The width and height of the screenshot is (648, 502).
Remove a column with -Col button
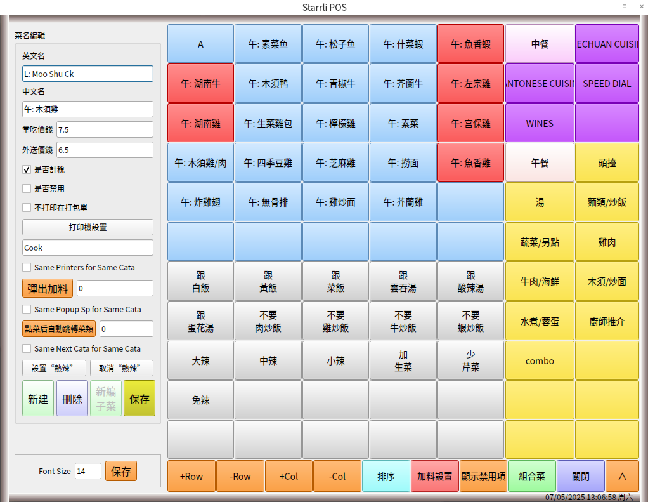337,476
